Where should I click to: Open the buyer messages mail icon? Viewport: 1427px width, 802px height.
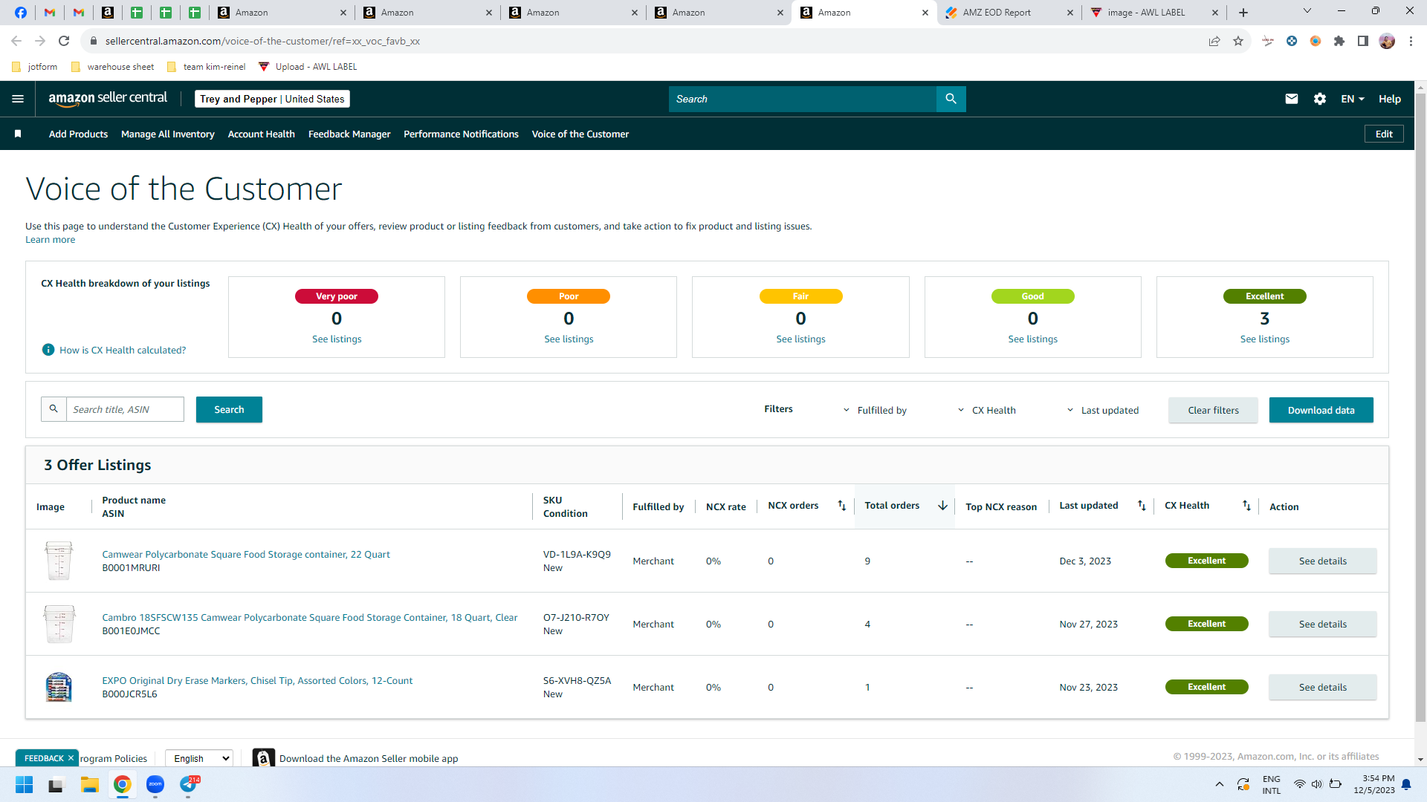[1292, 99]
